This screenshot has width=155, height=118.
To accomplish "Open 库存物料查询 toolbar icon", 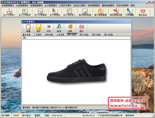I will 85,12.
